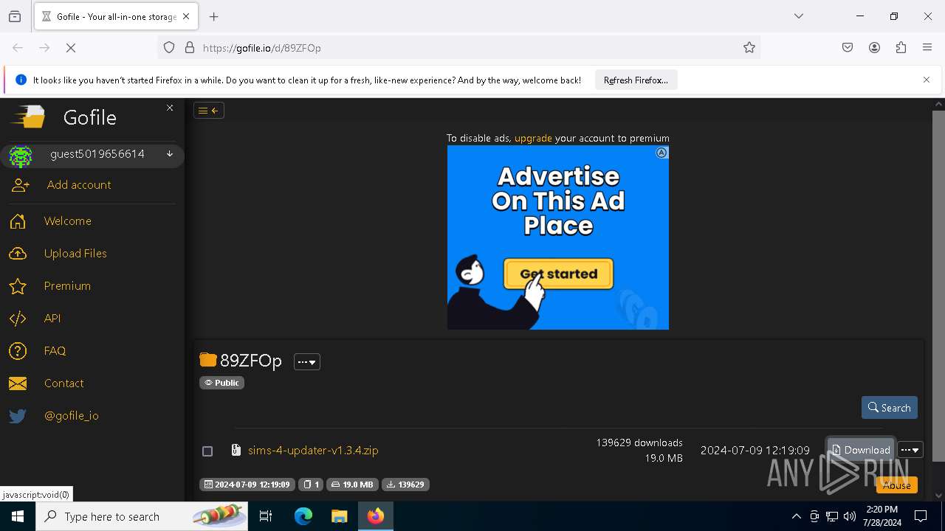
Task: Select the Gofile browser tab
Action: (116, 16)
